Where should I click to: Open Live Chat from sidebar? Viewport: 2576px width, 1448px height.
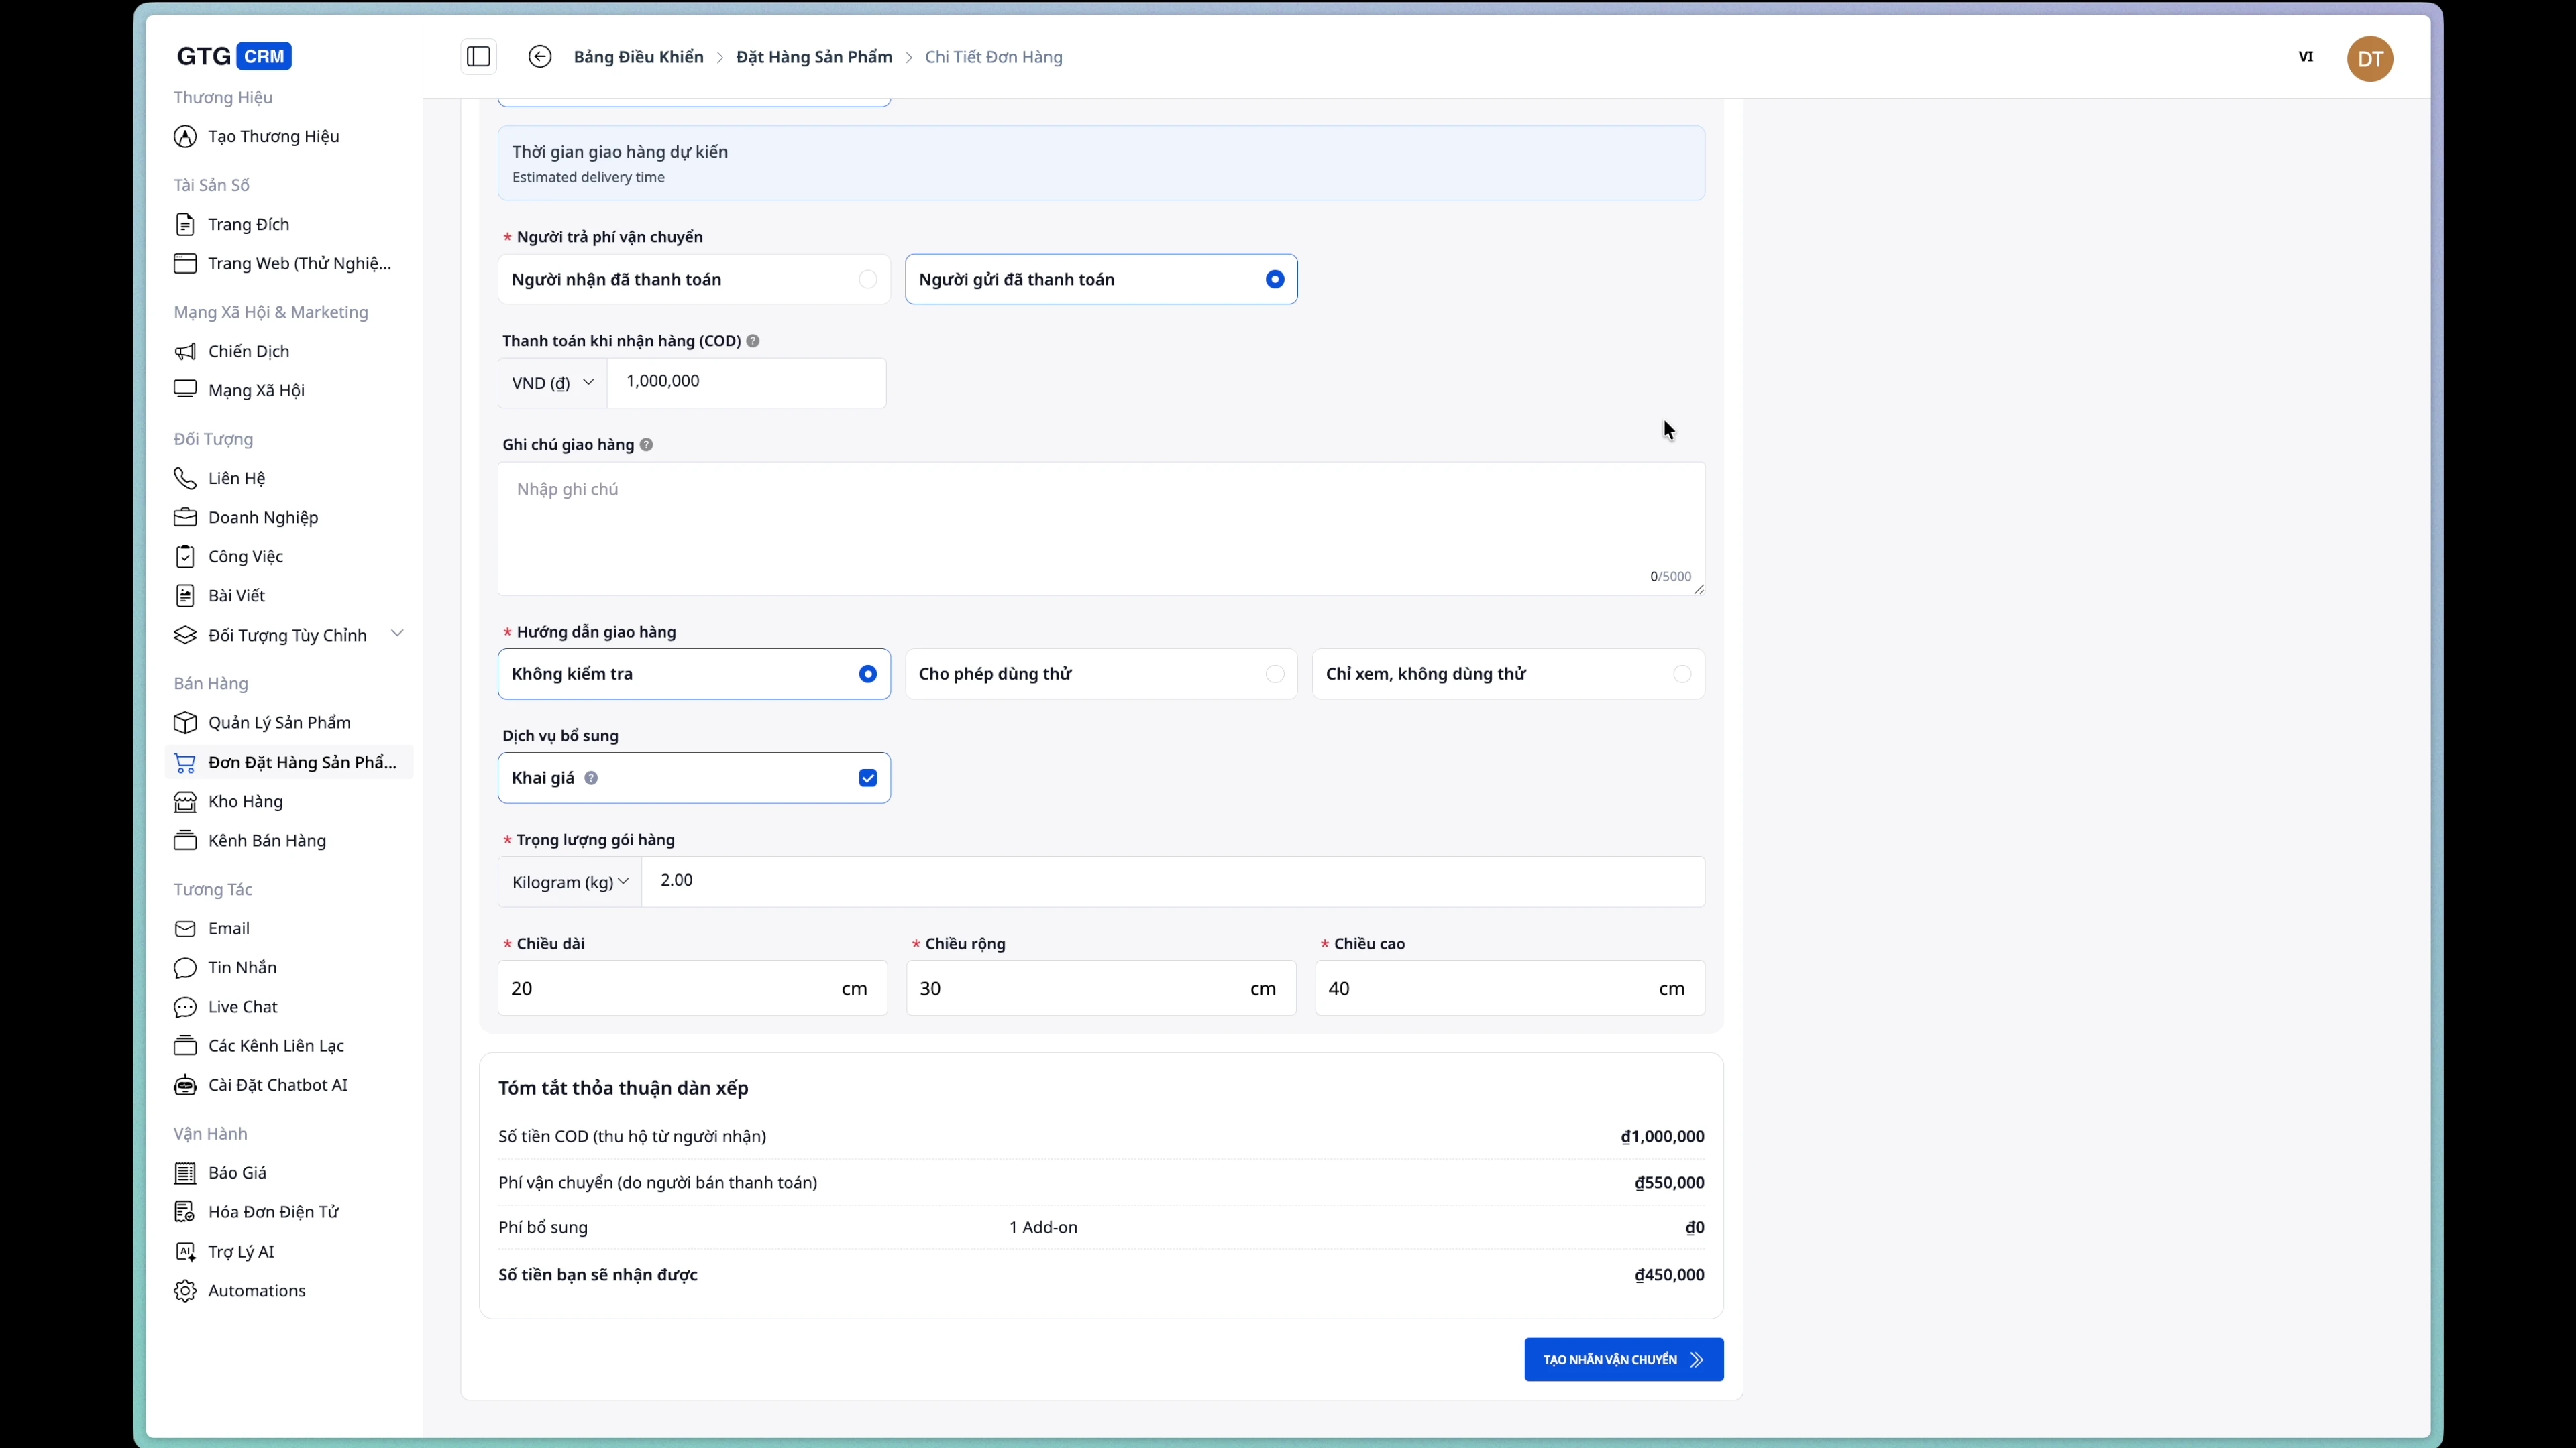[242, 1006]
